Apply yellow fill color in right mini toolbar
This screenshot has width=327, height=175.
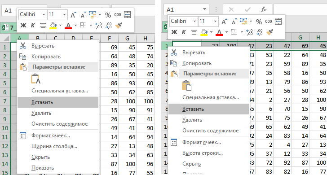coord(204,32)
